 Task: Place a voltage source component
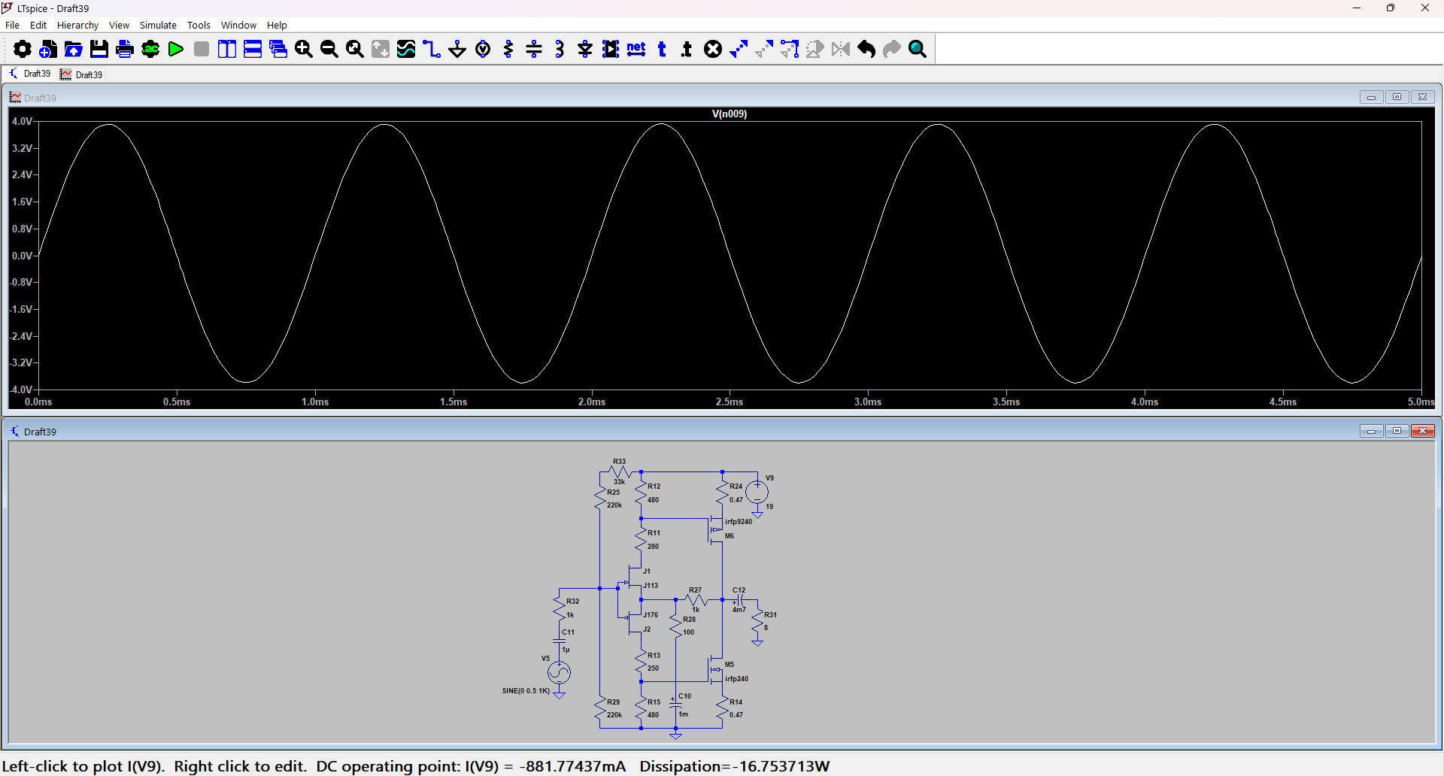point(483,50)
